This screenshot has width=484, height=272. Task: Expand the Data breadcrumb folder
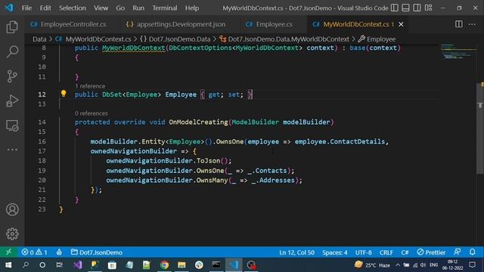(x=39, y=39)
